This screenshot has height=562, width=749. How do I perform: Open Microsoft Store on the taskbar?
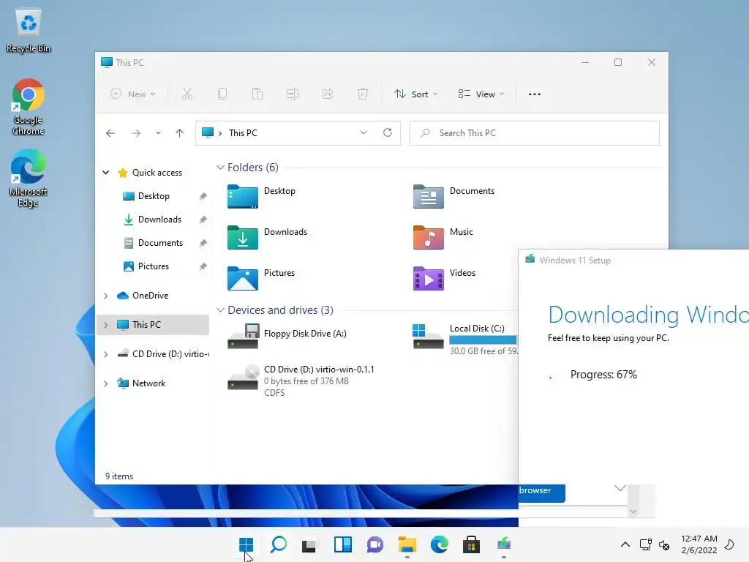(x=472, y=544)
